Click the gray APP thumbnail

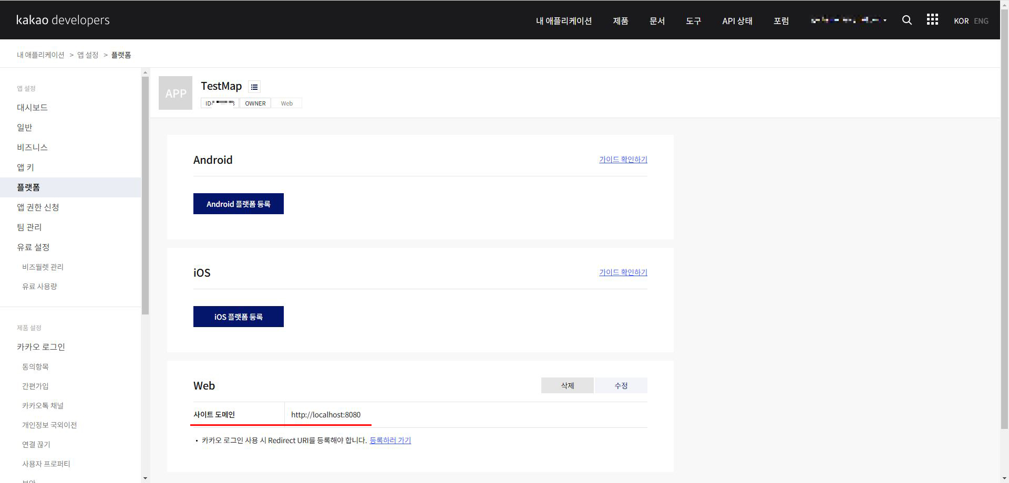[176, 93]
